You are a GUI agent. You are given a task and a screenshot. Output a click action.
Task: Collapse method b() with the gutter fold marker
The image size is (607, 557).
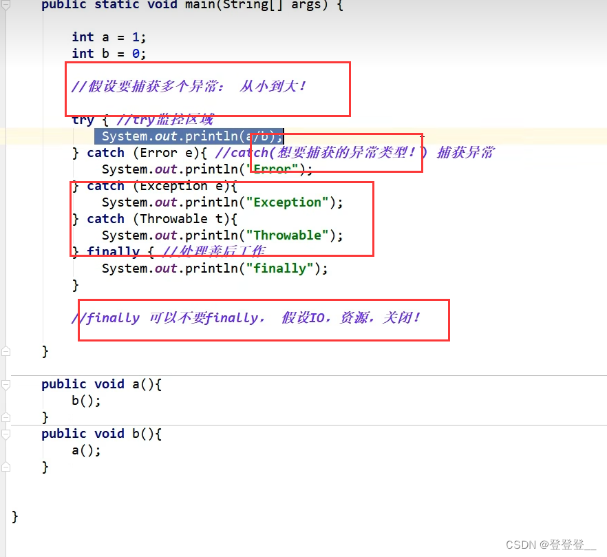[x=6, y=434]
